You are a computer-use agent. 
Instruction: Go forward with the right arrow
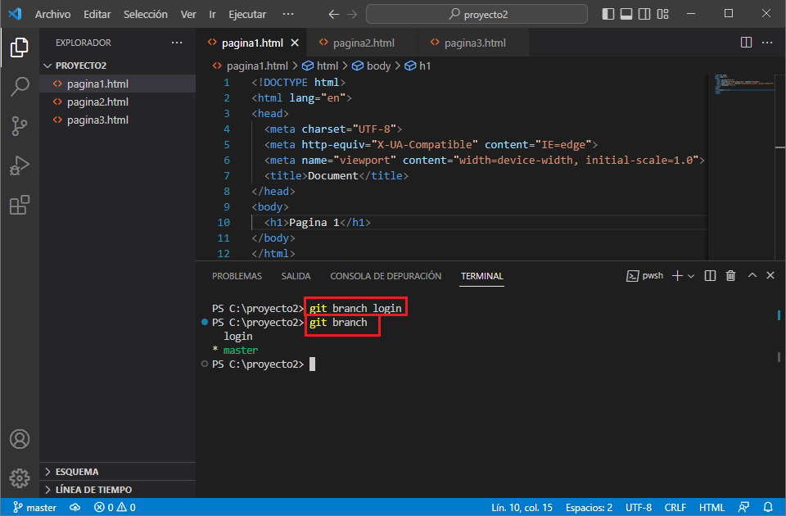pos(352,14)
